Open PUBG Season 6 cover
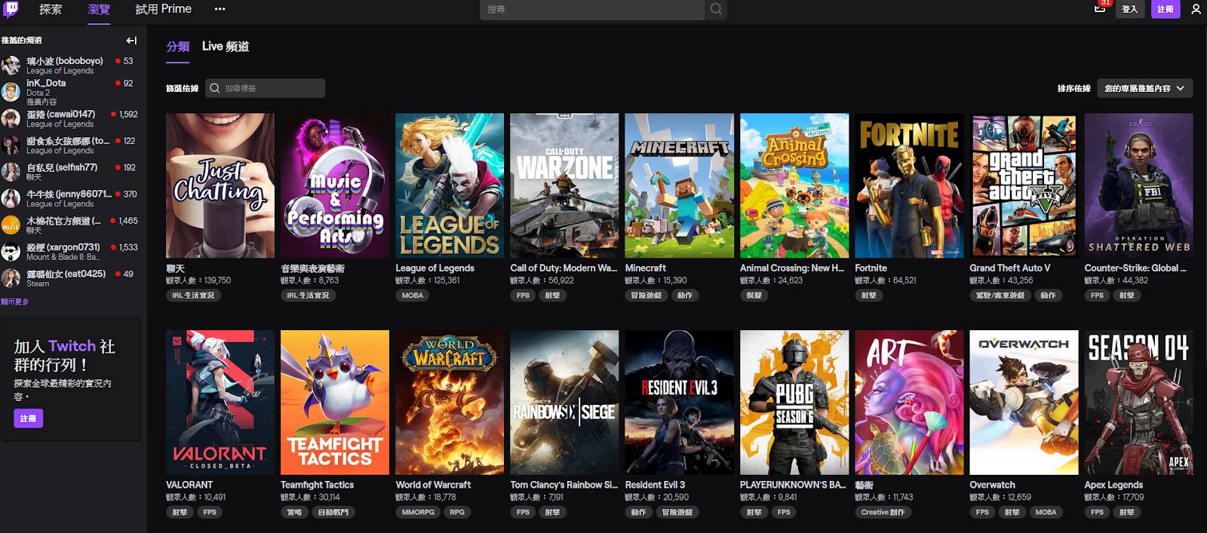1207x533 pixels. click(794, 403)
